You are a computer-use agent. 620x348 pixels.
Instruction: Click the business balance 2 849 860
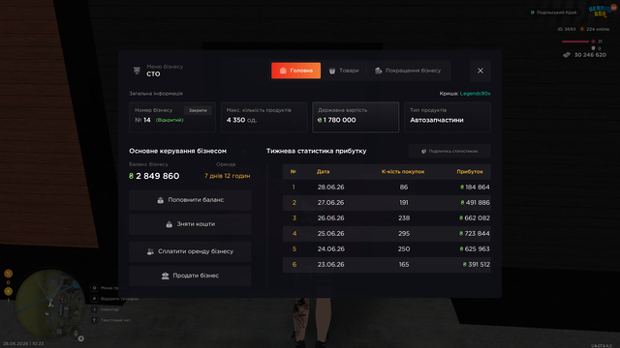pyautogui.click(x=157, y=176)
